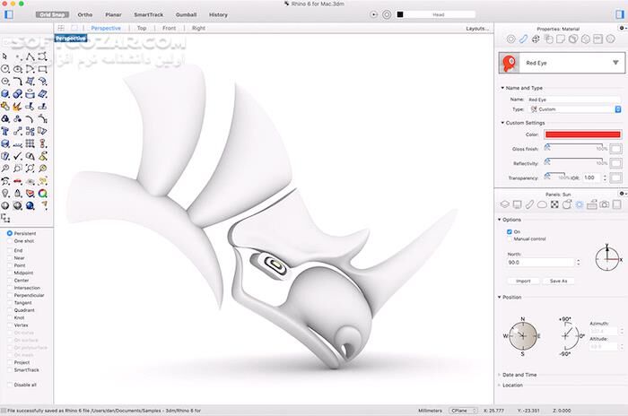Screen dimensions: 628x416
Task: Toggle Ortho mode in the toolbar
Action: click(85, 14)
